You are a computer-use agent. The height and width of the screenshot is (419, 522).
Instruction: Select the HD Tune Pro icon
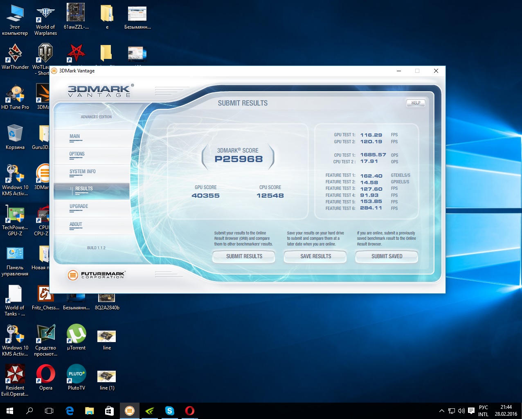pos(15,96)
